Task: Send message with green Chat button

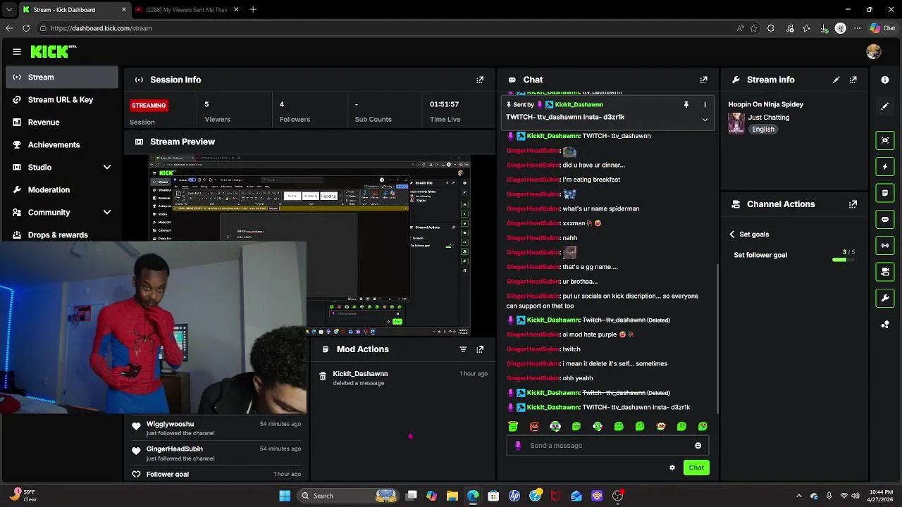Action: pyautogui.click(x=696, y=468)
